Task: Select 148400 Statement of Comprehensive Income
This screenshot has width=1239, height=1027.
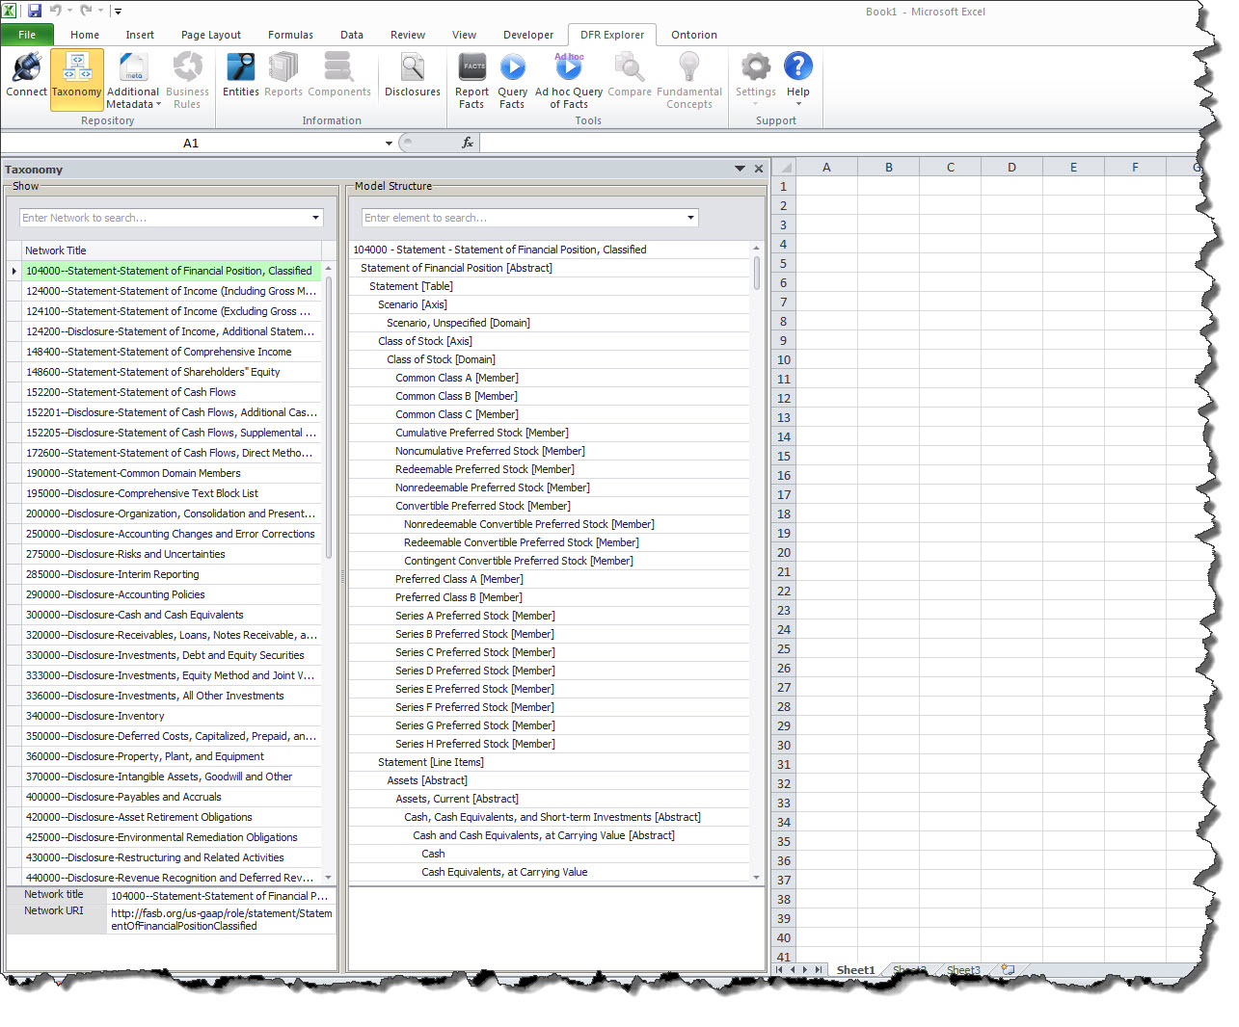Action: 172,352
